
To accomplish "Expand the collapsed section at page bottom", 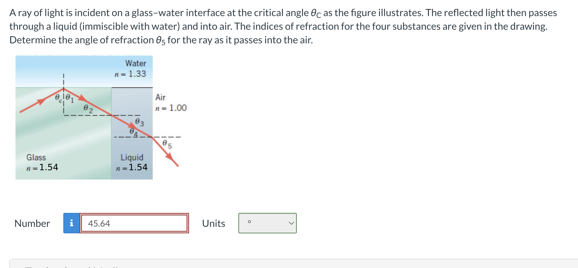I will coord(289,266).
